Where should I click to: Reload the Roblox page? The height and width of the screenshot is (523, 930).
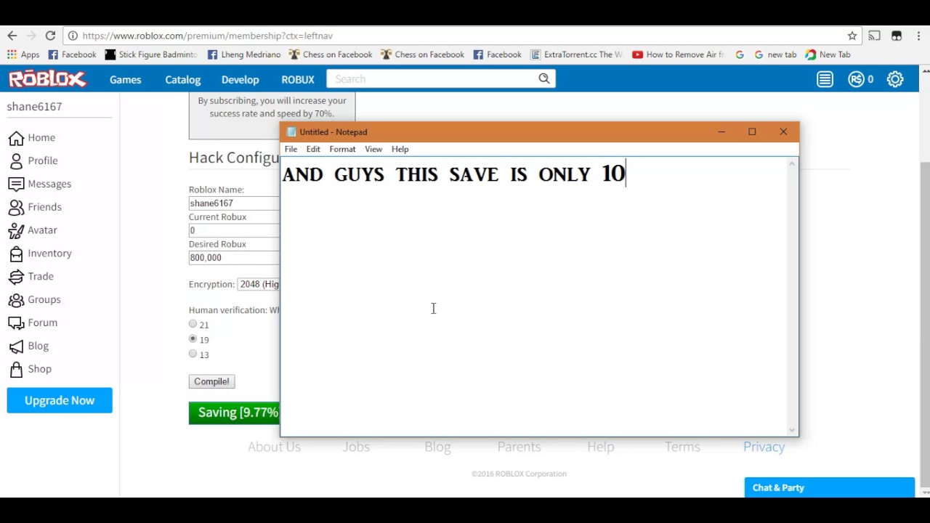[50, 36]
